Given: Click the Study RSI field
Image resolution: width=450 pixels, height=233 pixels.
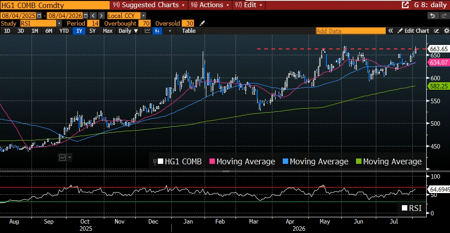Looking at the screenshot, I should pyautogui.click(x=38, y=23).
